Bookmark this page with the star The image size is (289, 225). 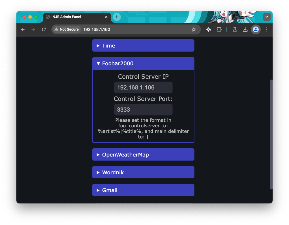click(x=194, y=29)
